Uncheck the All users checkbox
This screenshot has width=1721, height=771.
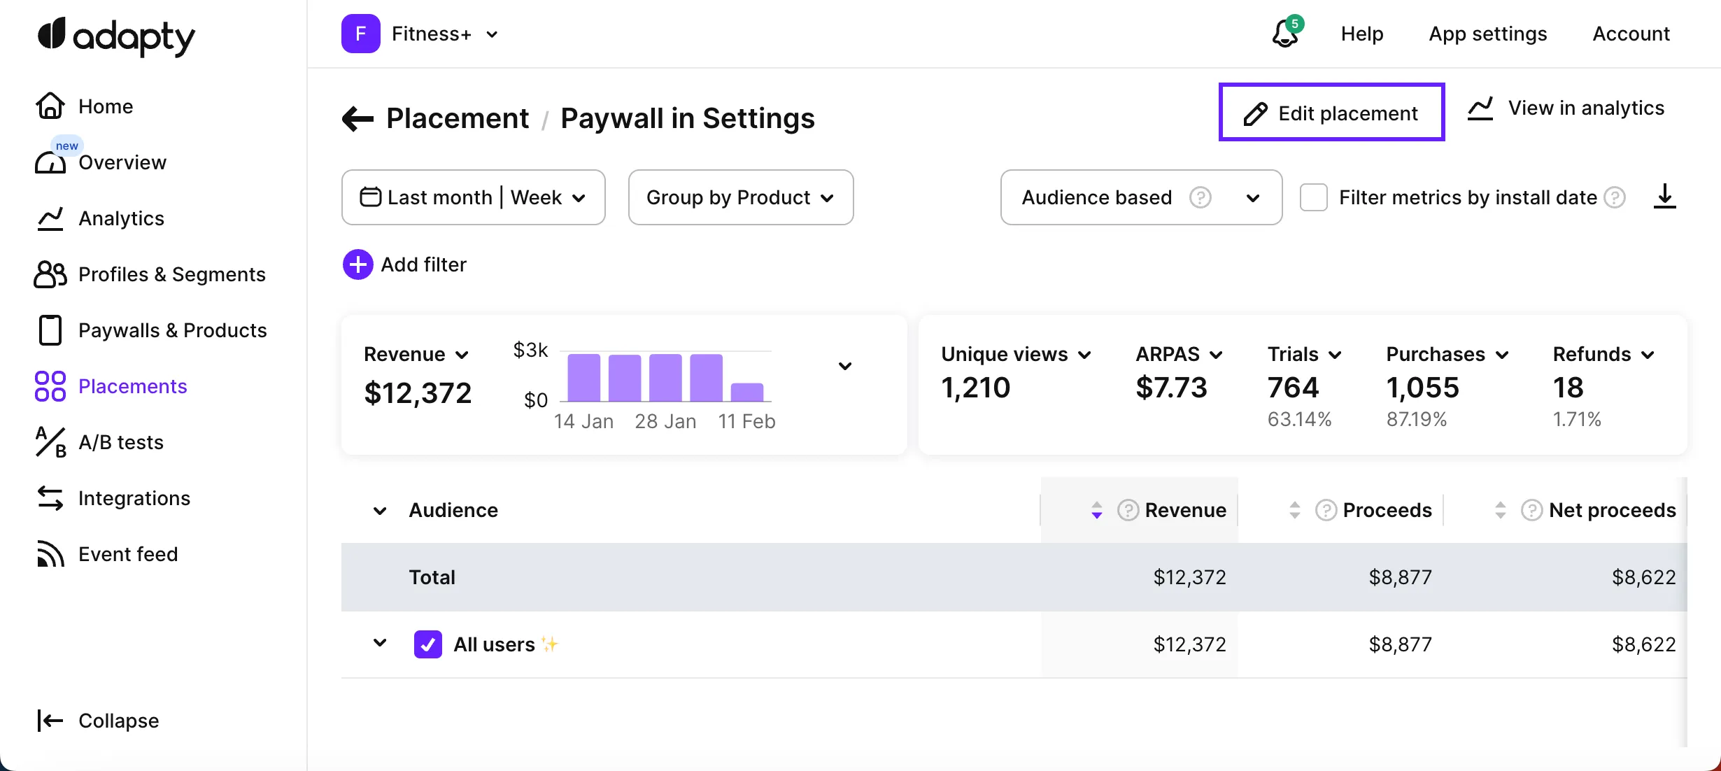click(427, 644)
